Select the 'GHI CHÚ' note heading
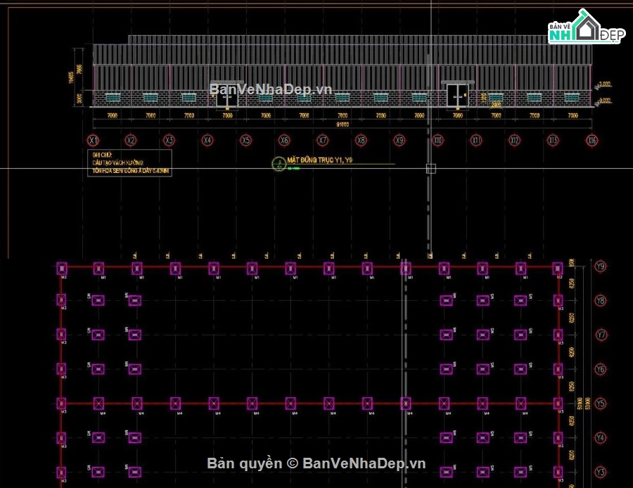This screenshot has width=633, height=488. (102, 155)
